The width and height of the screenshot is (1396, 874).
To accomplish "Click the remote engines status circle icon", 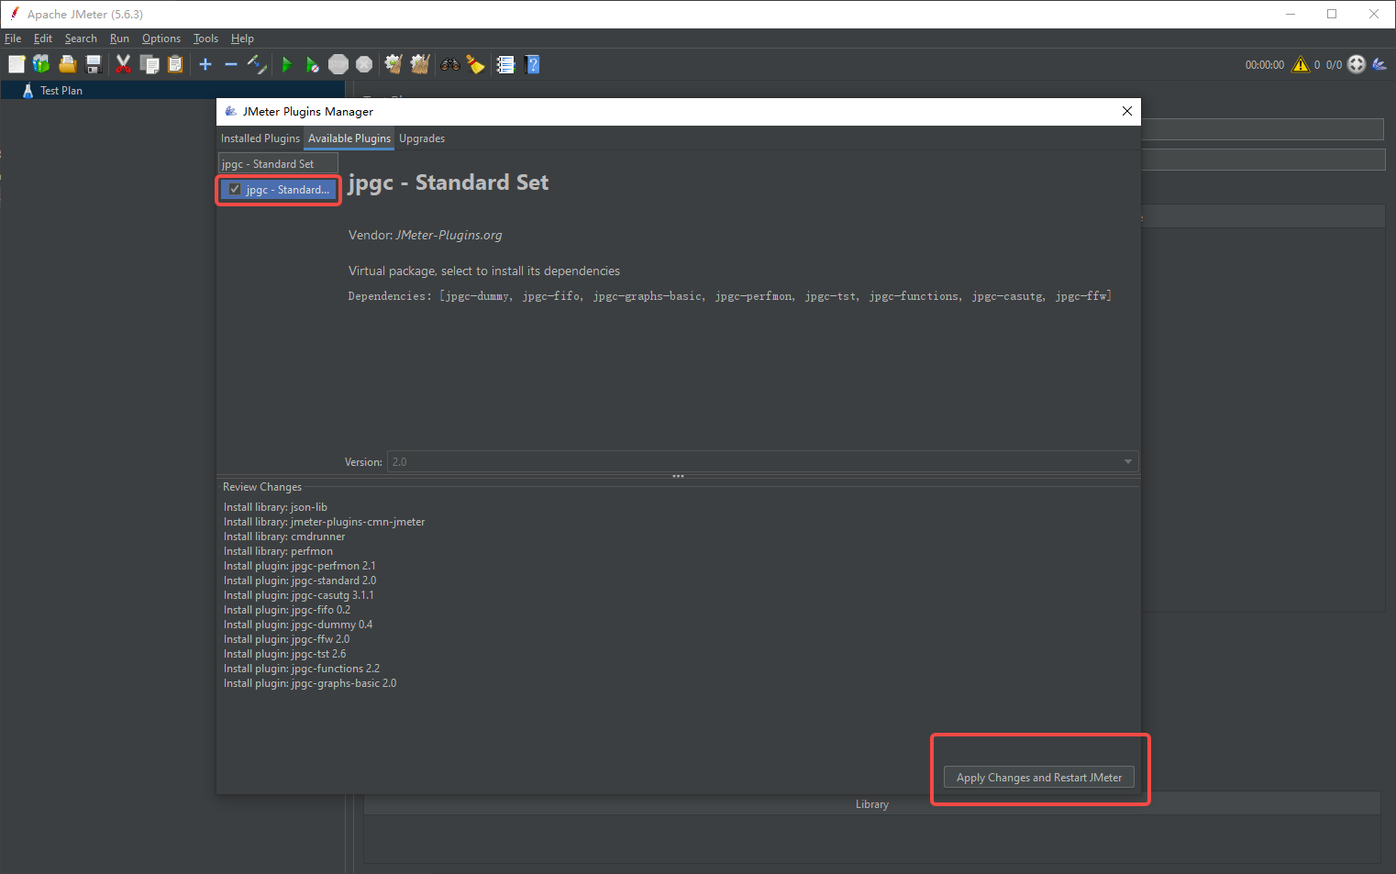I will tap(1357, 64).
